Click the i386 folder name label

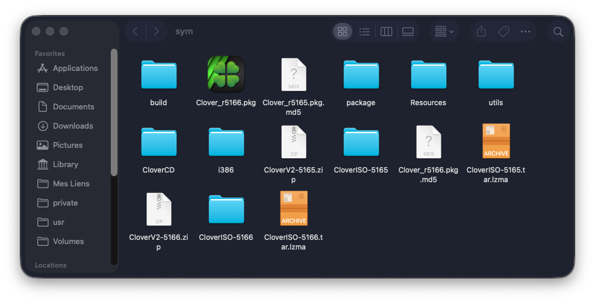226,170
